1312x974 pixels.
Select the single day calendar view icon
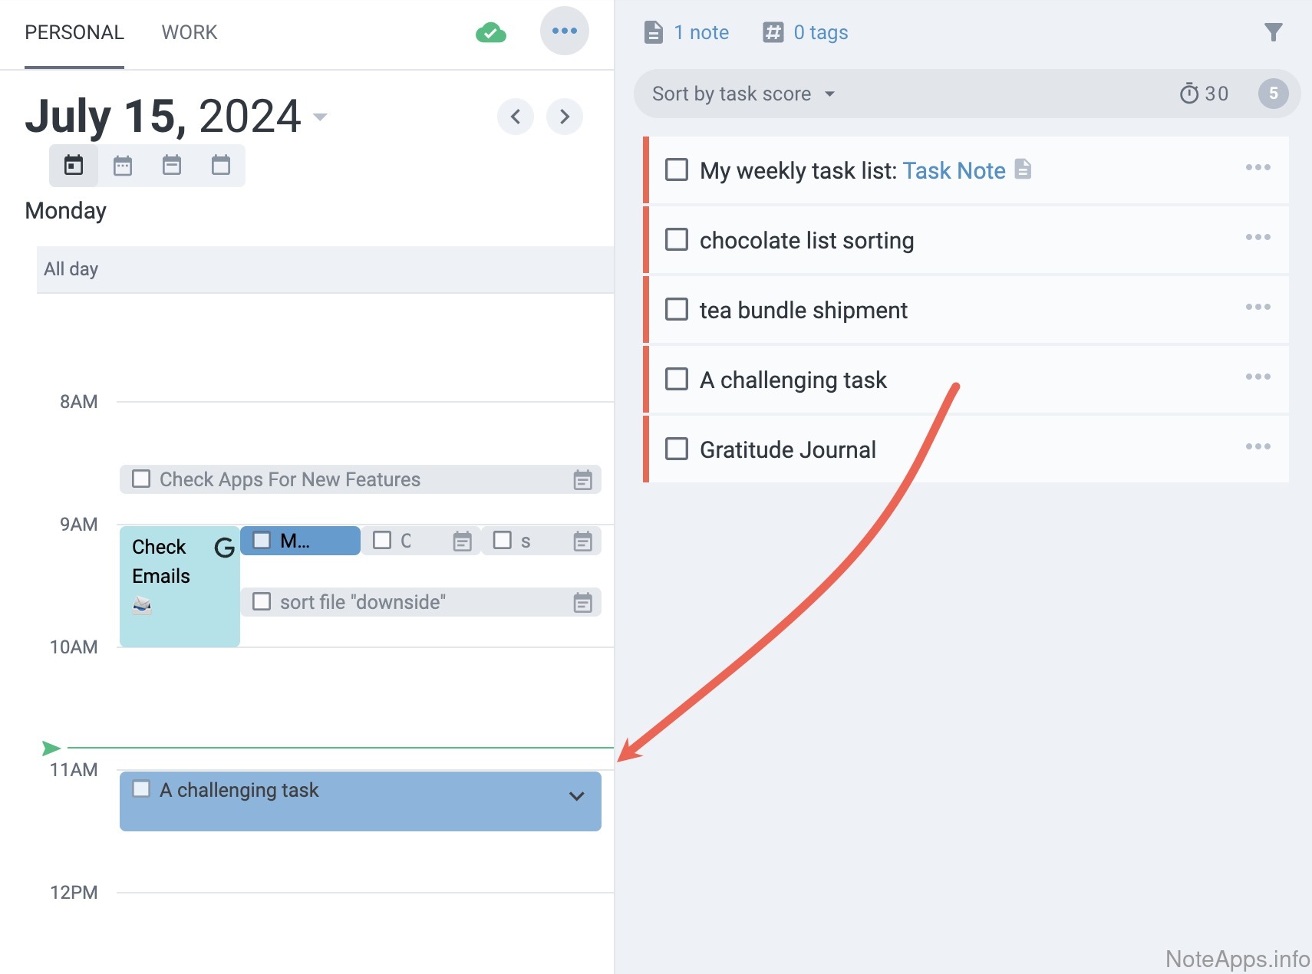coord(74,166)
